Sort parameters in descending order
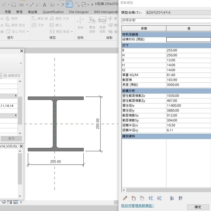The image size is (211, 211). [x=180, y=198]
